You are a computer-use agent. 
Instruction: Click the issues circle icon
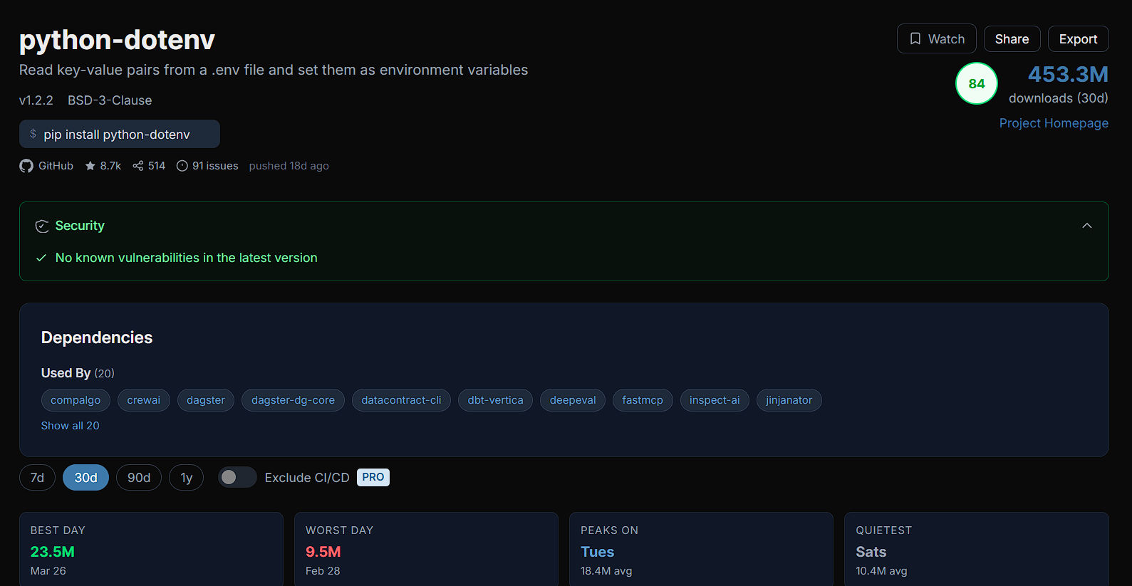coord(182,166)
